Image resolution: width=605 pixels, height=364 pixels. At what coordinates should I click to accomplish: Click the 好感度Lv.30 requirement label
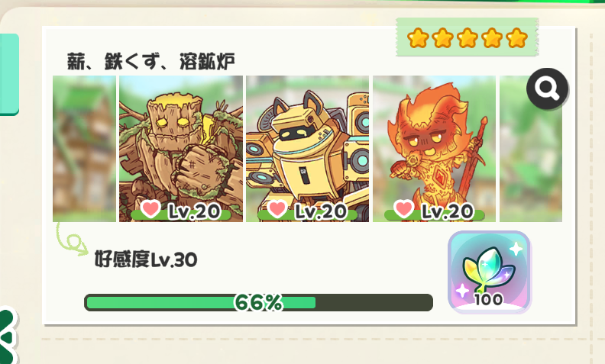(x=146, y=259)
